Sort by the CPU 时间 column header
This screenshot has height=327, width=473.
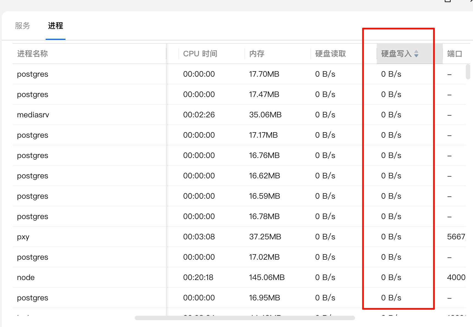click(200, 54)
